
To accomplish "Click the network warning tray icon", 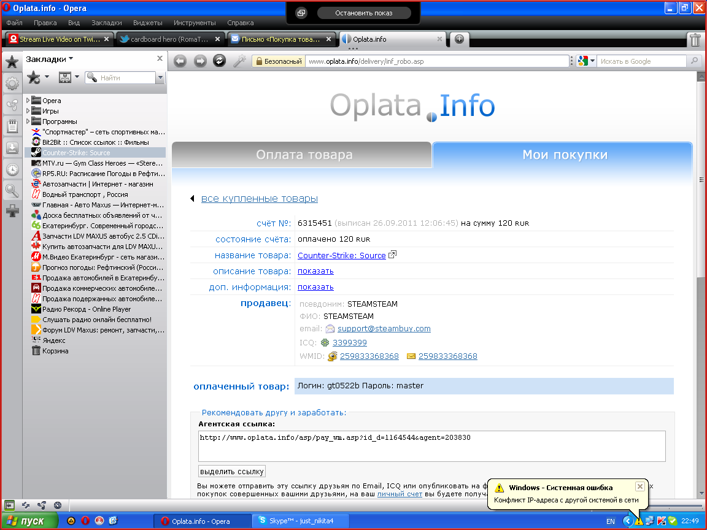I will coord(638,521).
